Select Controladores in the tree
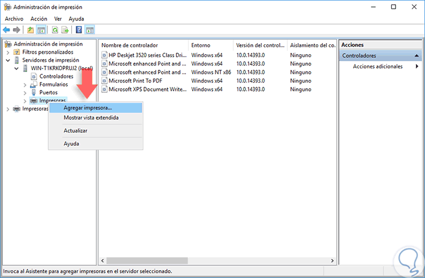425x278 pixels. coord(57,76)
